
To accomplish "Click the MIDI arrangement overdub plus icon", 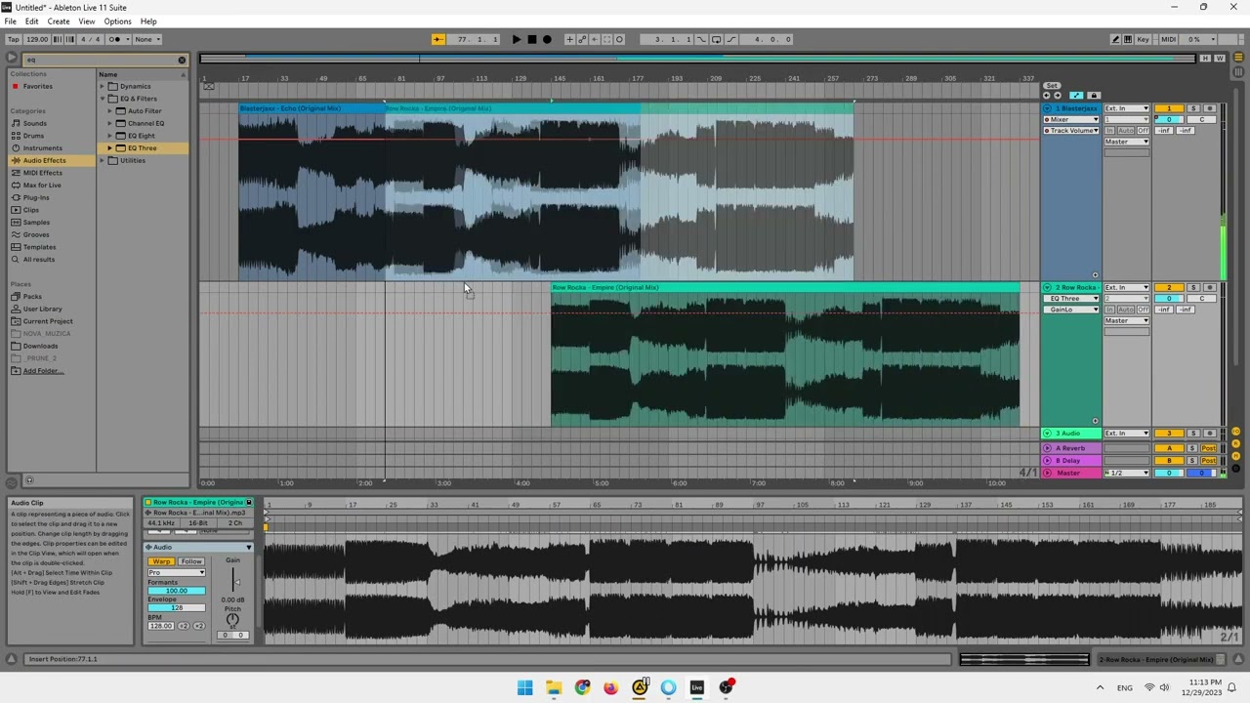I will (x=569, y=39).
